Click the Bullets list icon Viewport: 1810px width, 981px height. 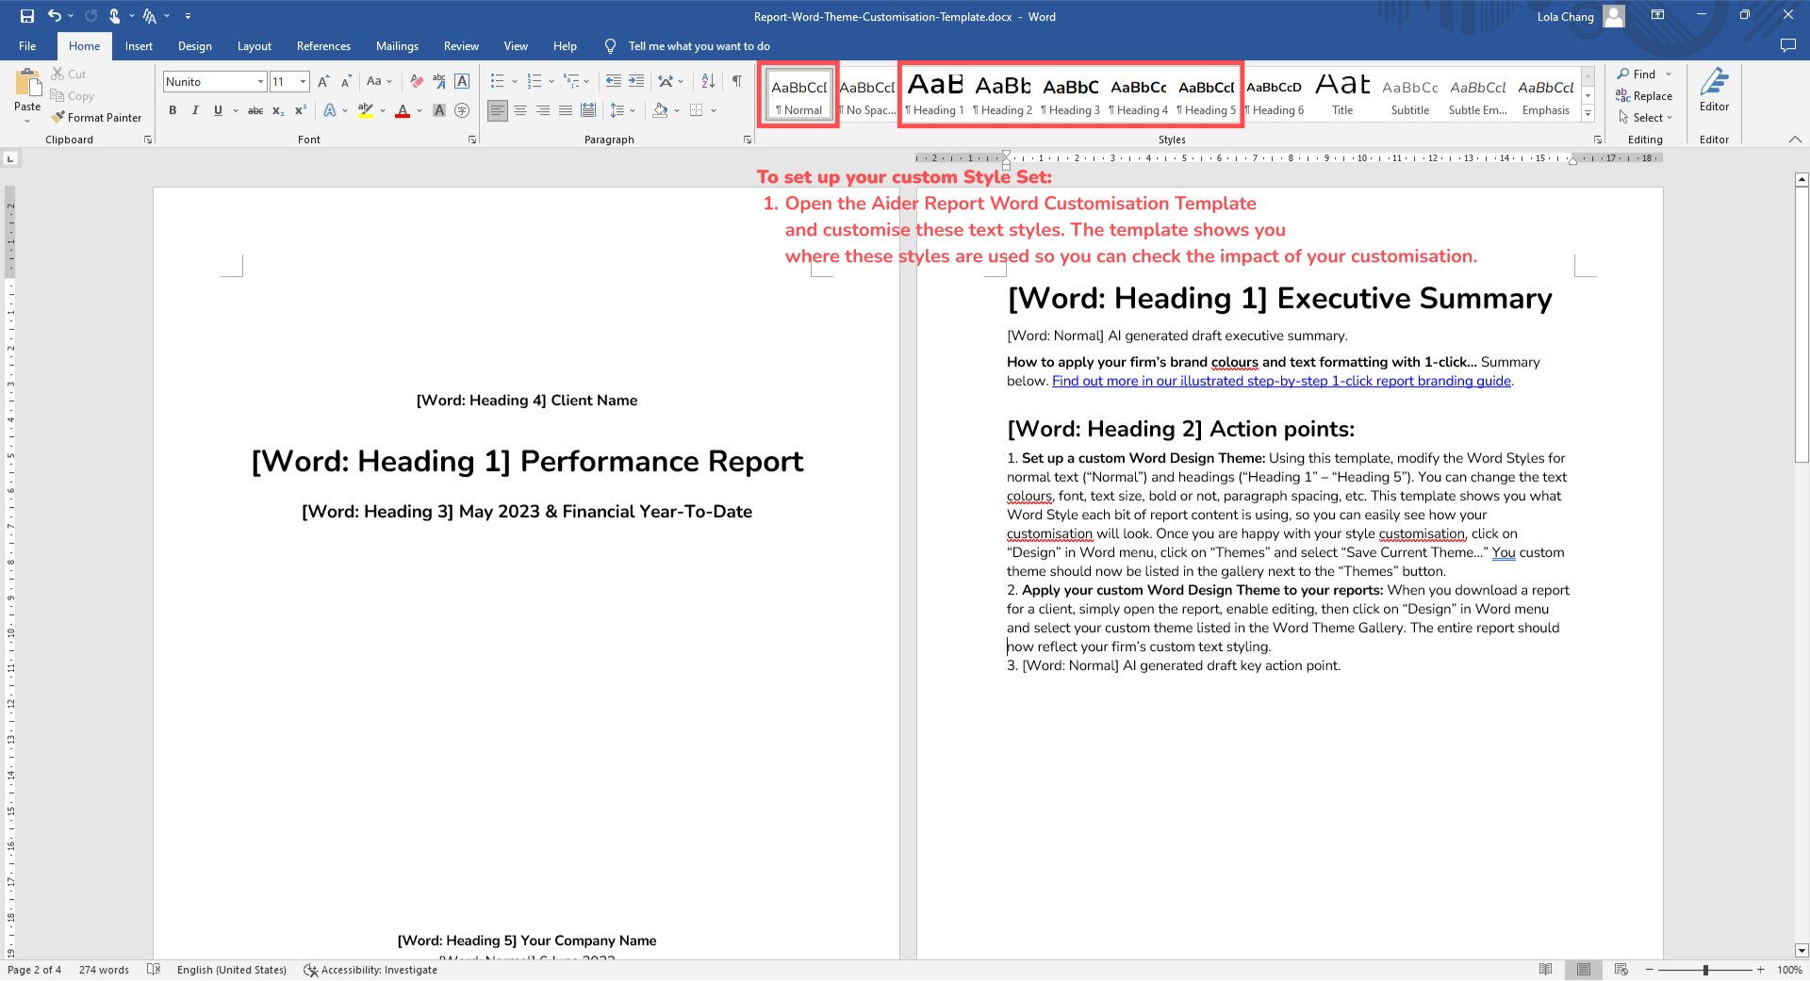[498, 82]
